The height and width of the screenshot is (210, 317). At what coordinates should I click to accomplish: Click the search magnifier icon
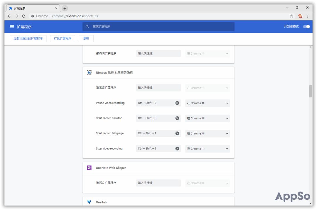pyautogui.click(x=87, y=26)
